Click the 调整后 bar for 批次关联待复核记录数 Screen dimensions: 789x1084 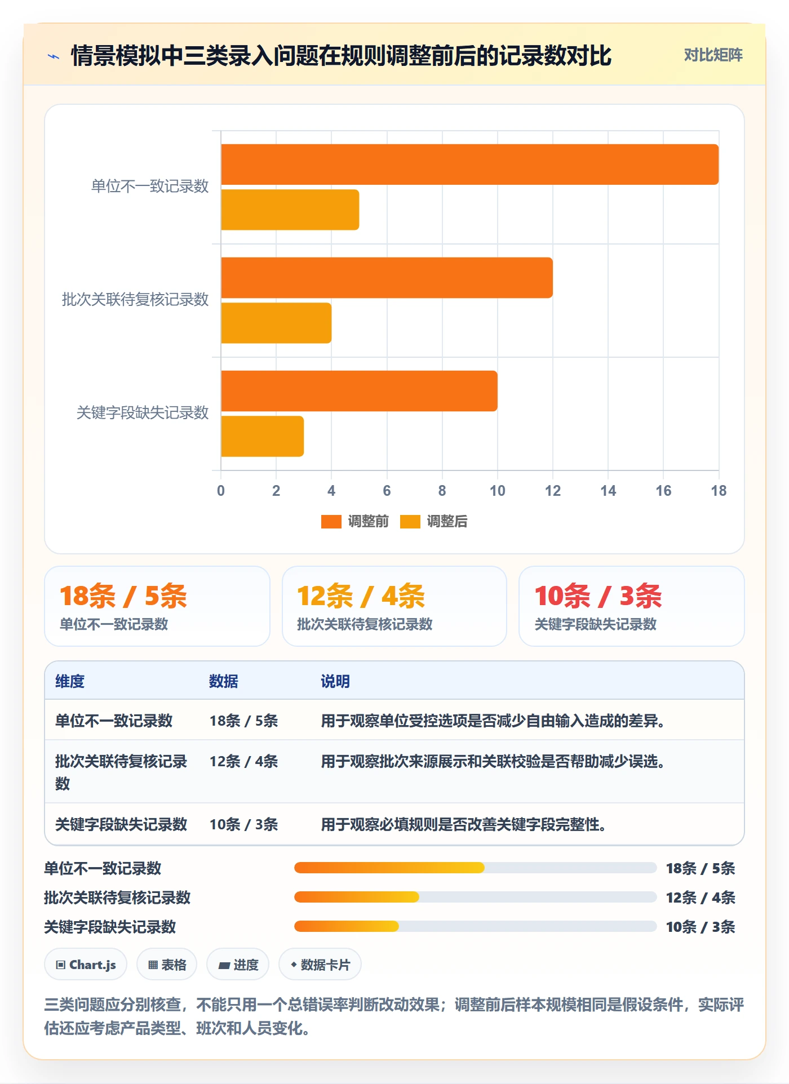(276, 323)
